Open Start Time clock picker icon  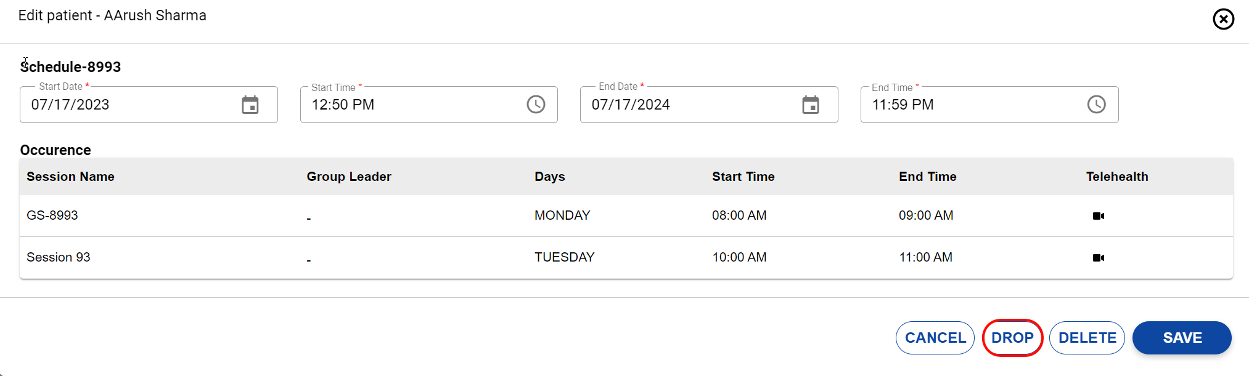tap(536, 105)
